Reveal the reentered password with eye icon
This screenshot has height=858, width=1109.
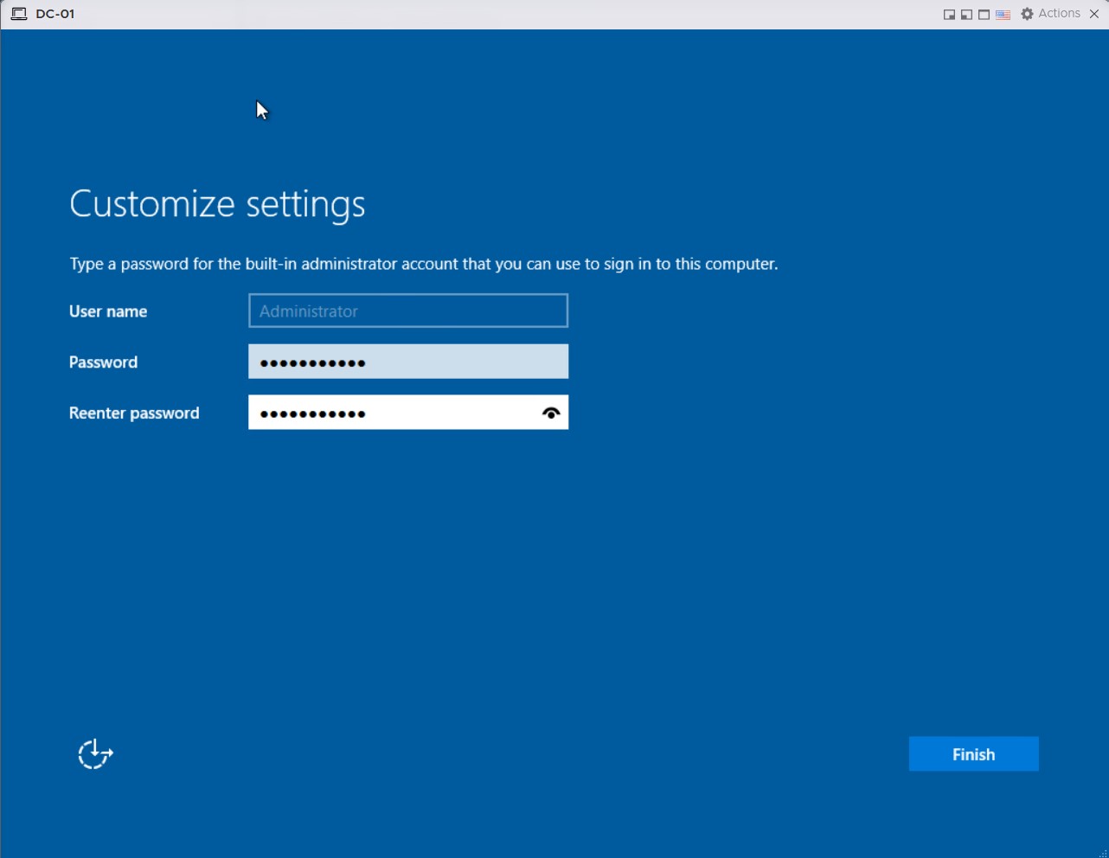[x=551, y=413]
